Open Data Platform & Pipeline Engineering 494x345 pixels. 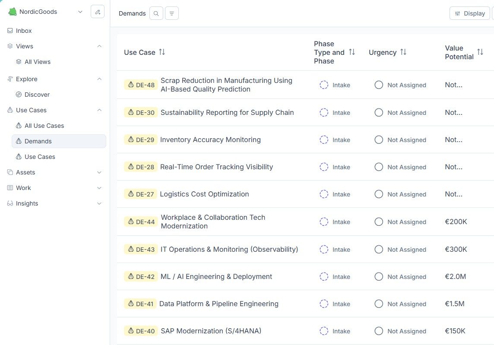click(219, 304)
